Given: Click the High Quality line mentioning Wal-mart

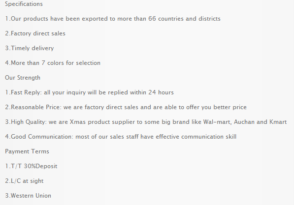Looking at the screenshot, I should pos(146,122).
